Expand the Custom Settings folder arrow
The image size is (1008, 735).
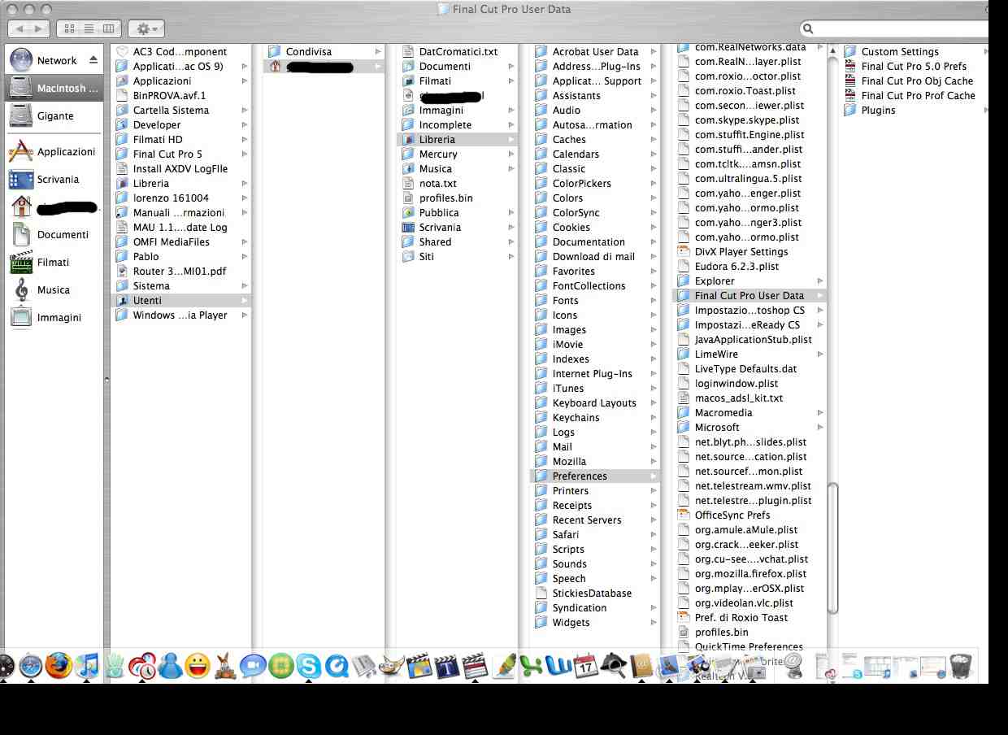[986, 51]
